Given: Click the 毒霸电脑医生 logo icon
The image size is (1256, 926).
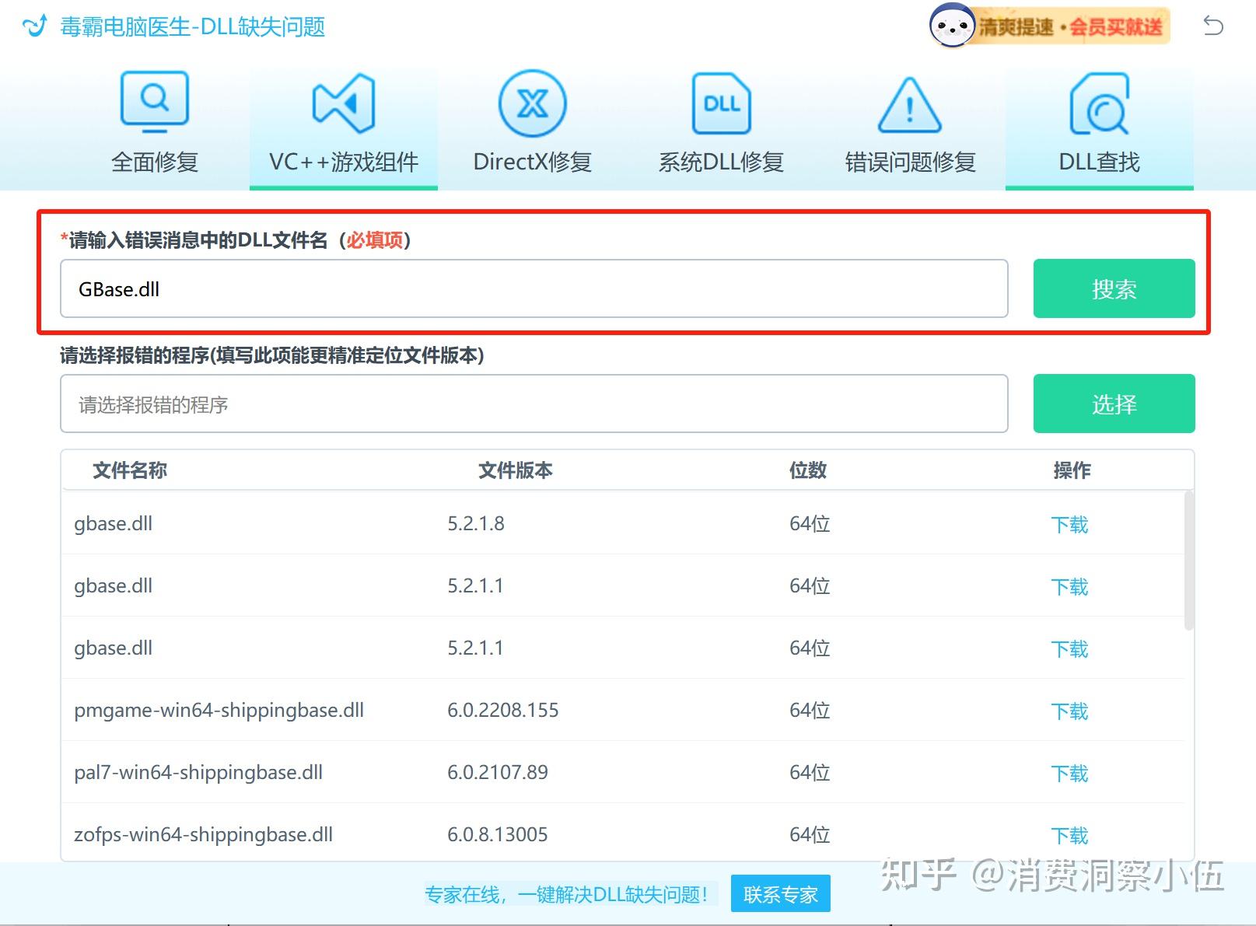Looking at the screenshot, I should (33, 26).
